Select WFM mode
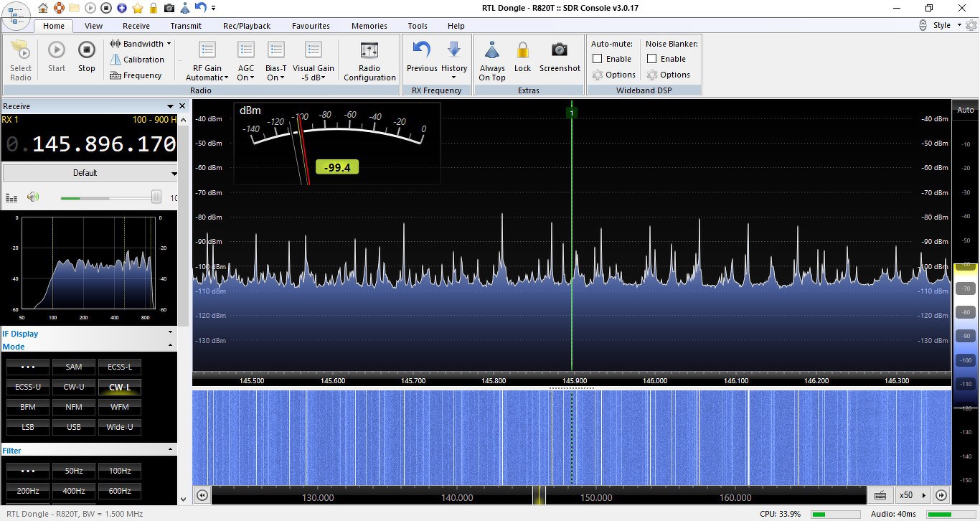The image size is (980, 521). (x=120, y=407)
